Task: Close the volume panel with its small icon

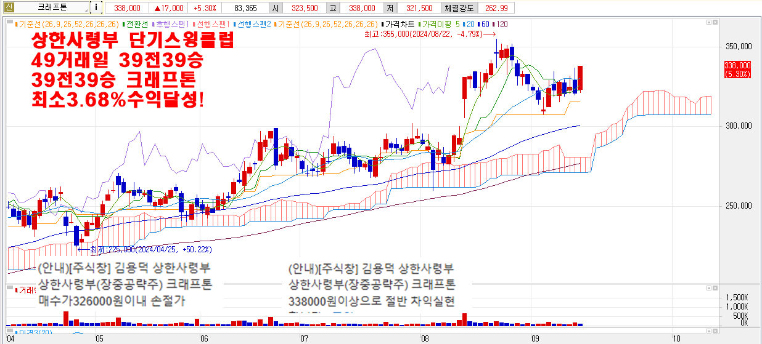Action: tap(715, 289)
